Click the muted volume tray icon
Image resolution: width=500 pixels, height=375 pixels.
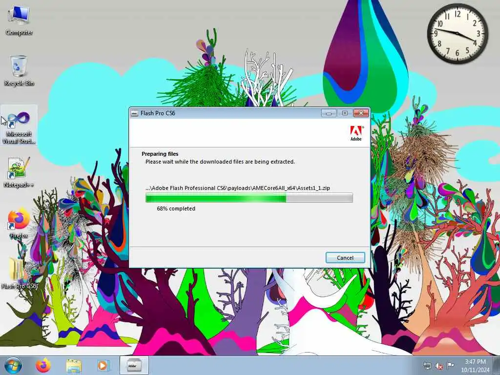click(x=439, y=366)
